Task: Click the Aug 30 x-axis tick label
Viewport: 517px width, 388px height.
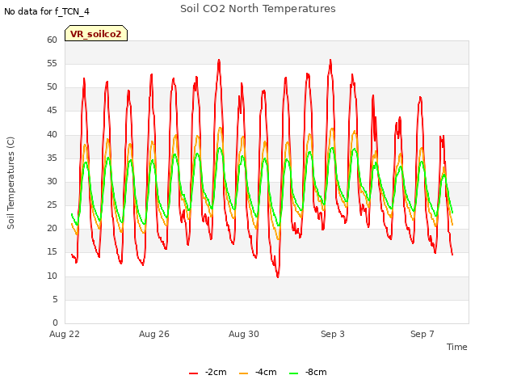Action: click(x=244, y=334)
